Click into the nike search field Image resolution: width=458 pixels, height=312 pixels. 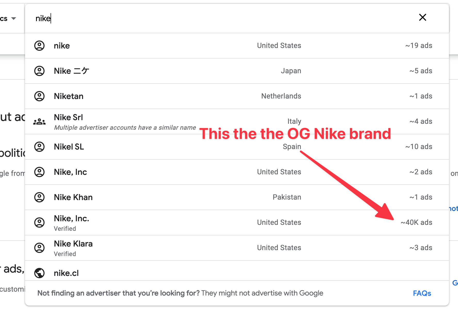pyautogui.click(x=206, y=19)
